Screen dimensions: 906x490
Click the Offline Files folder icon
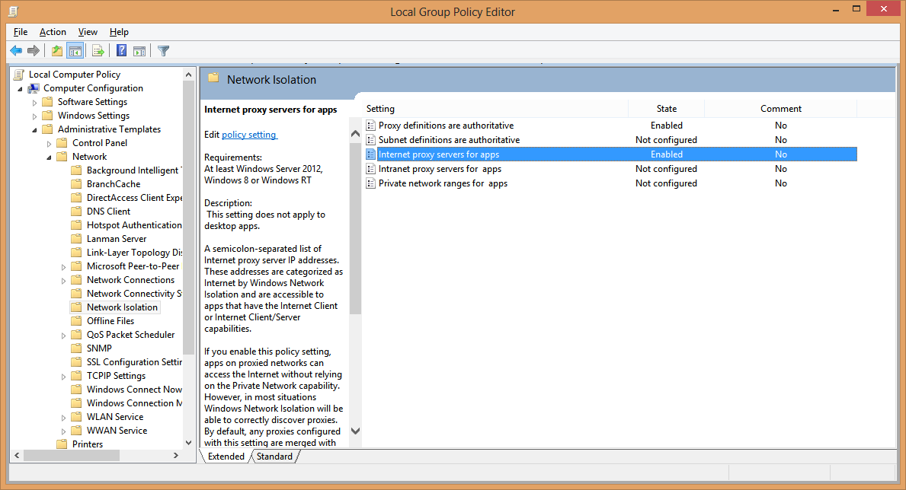[76, 321]
